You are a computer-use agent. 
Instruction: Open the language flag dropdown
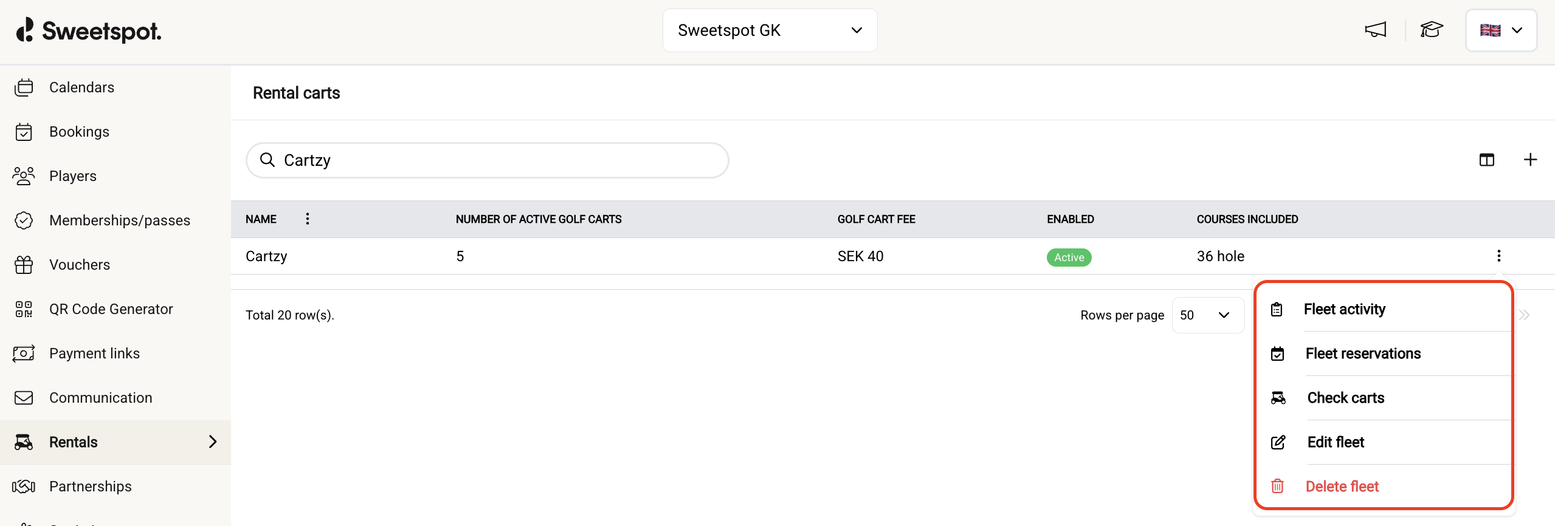1500,30
